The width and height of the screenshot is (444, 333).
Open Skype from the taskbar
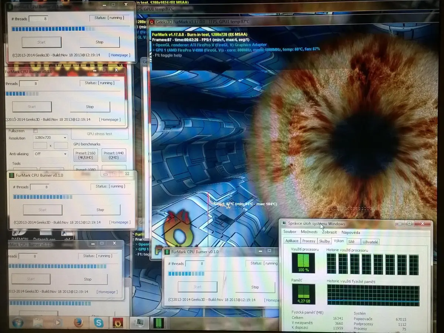coord(98,323)
